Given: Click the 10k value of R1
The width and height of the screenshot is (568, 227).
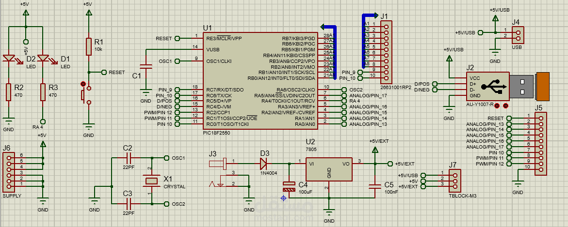Looking at the screenshot, I should point(98,49).
